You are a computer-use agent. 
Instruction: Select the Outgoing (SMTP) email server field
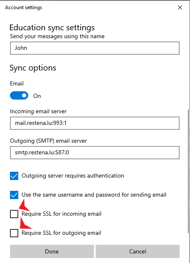pyautogui.click(x=95, y=153)
